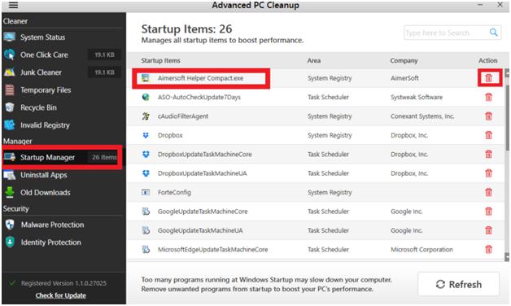Delete Aimersoft Helper Compact.exe startup item

(488, 78)
